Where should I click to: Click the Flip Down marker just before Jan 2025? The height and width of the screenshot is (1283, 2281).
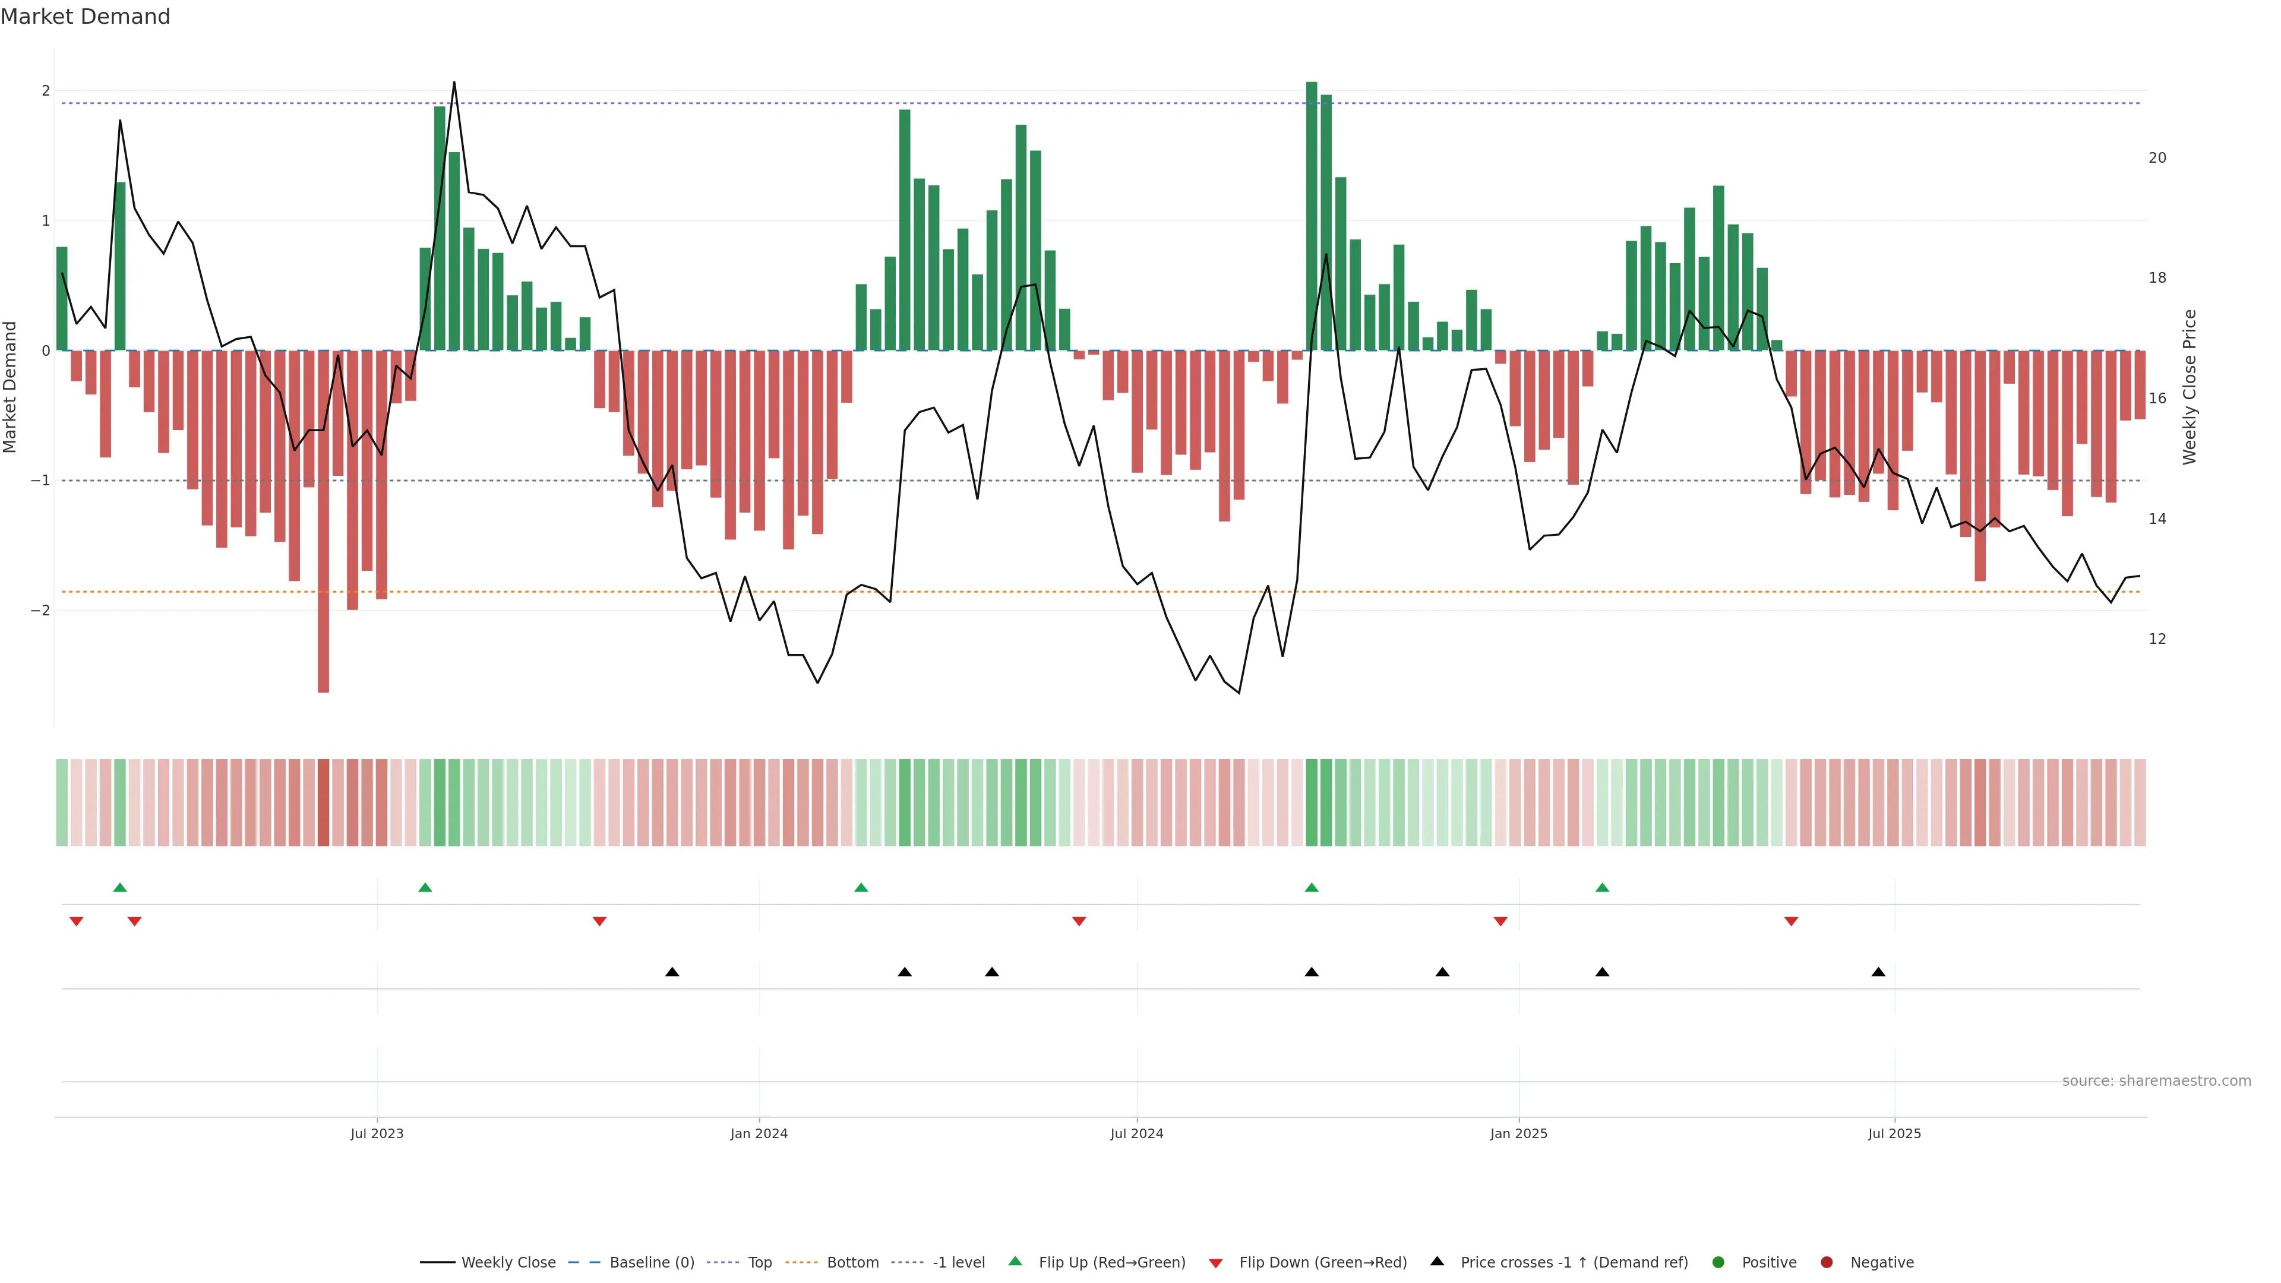1500,922
